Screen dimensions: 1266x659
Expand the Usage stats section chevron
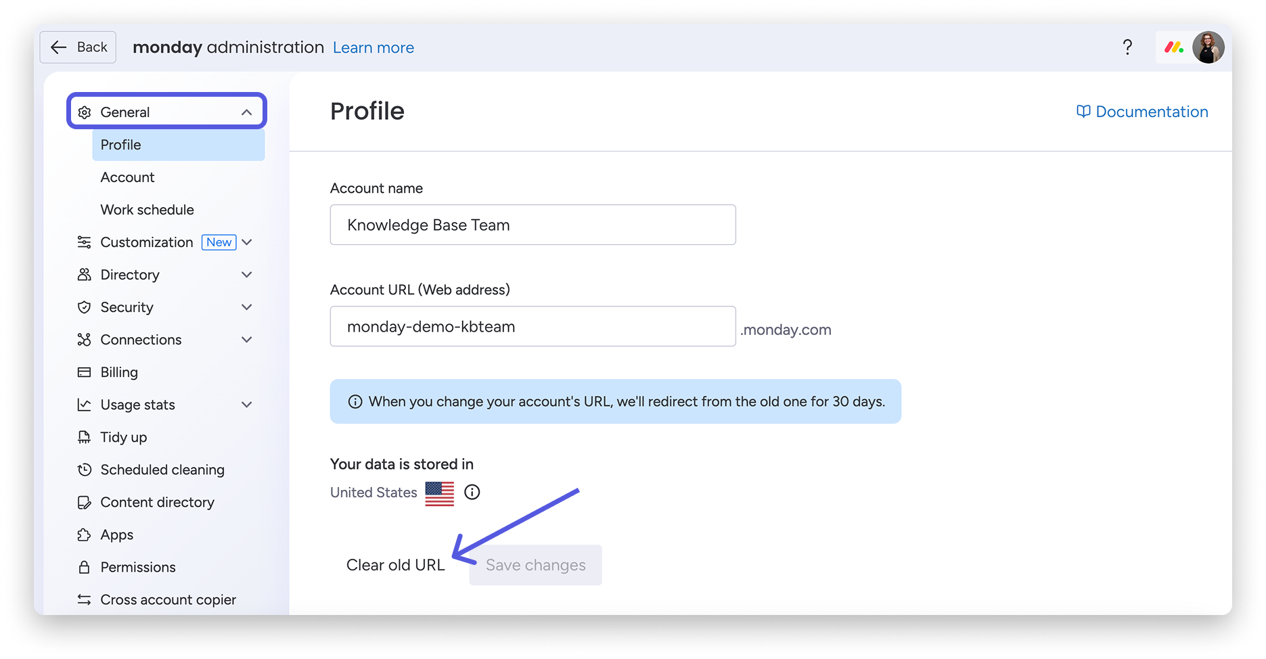tap(247, 405)
